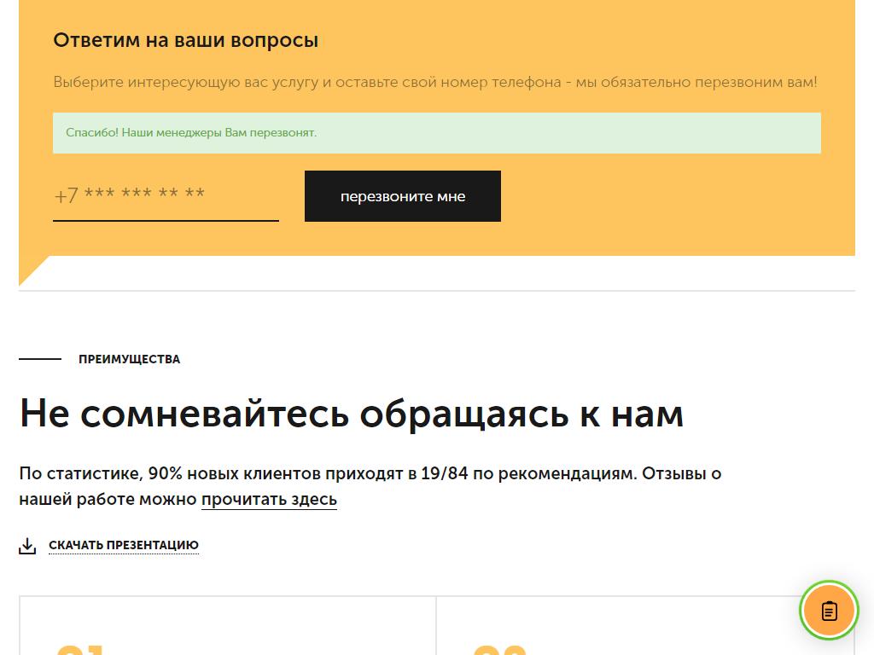Click the 'Выберите интересующую вас услугу' subtitle text
The image size is (874, 655).
434,83
